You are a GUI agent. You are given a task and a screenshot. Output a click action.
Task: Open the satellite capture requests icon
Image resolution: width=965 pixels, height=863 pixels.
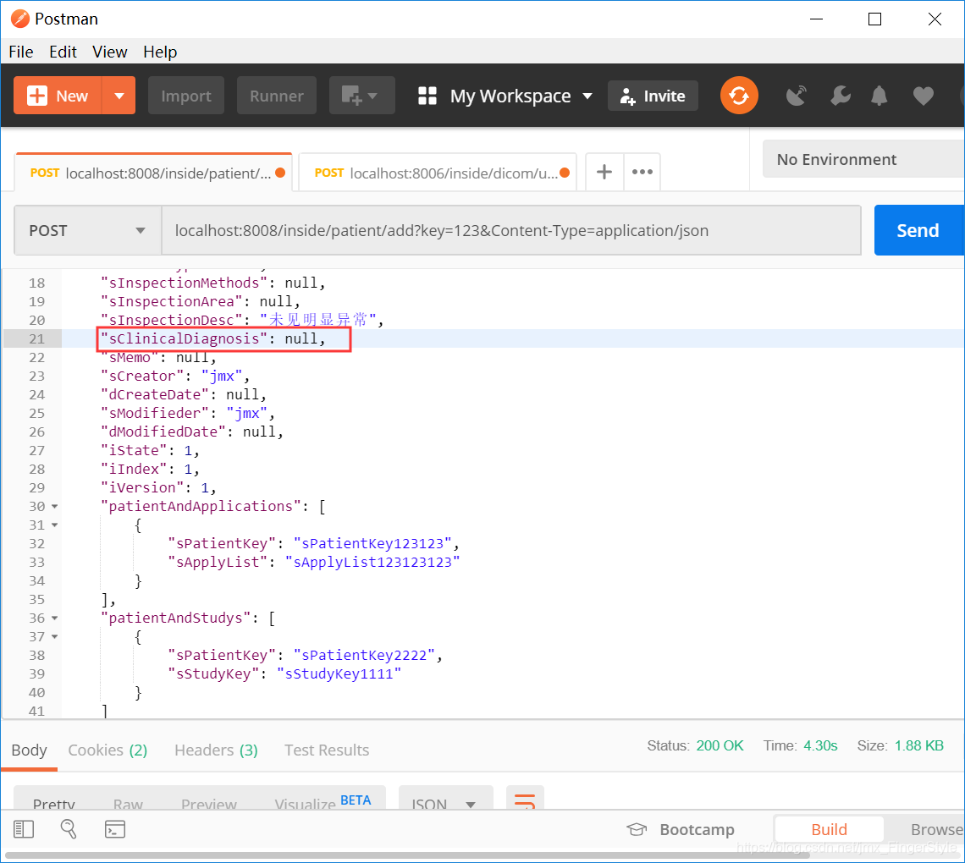pos(797,96)
